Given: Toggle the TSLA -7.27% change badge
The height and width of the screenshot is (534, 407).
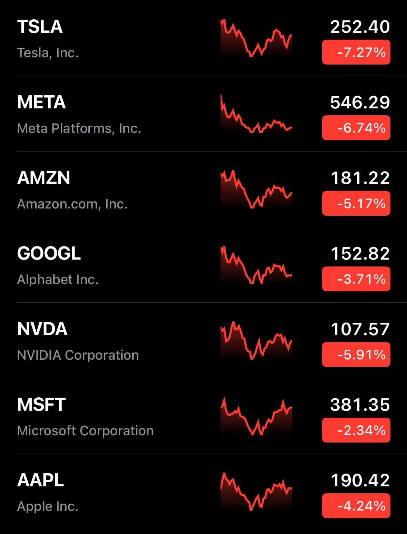Looking at the screenshot, I should coord(356,52).
